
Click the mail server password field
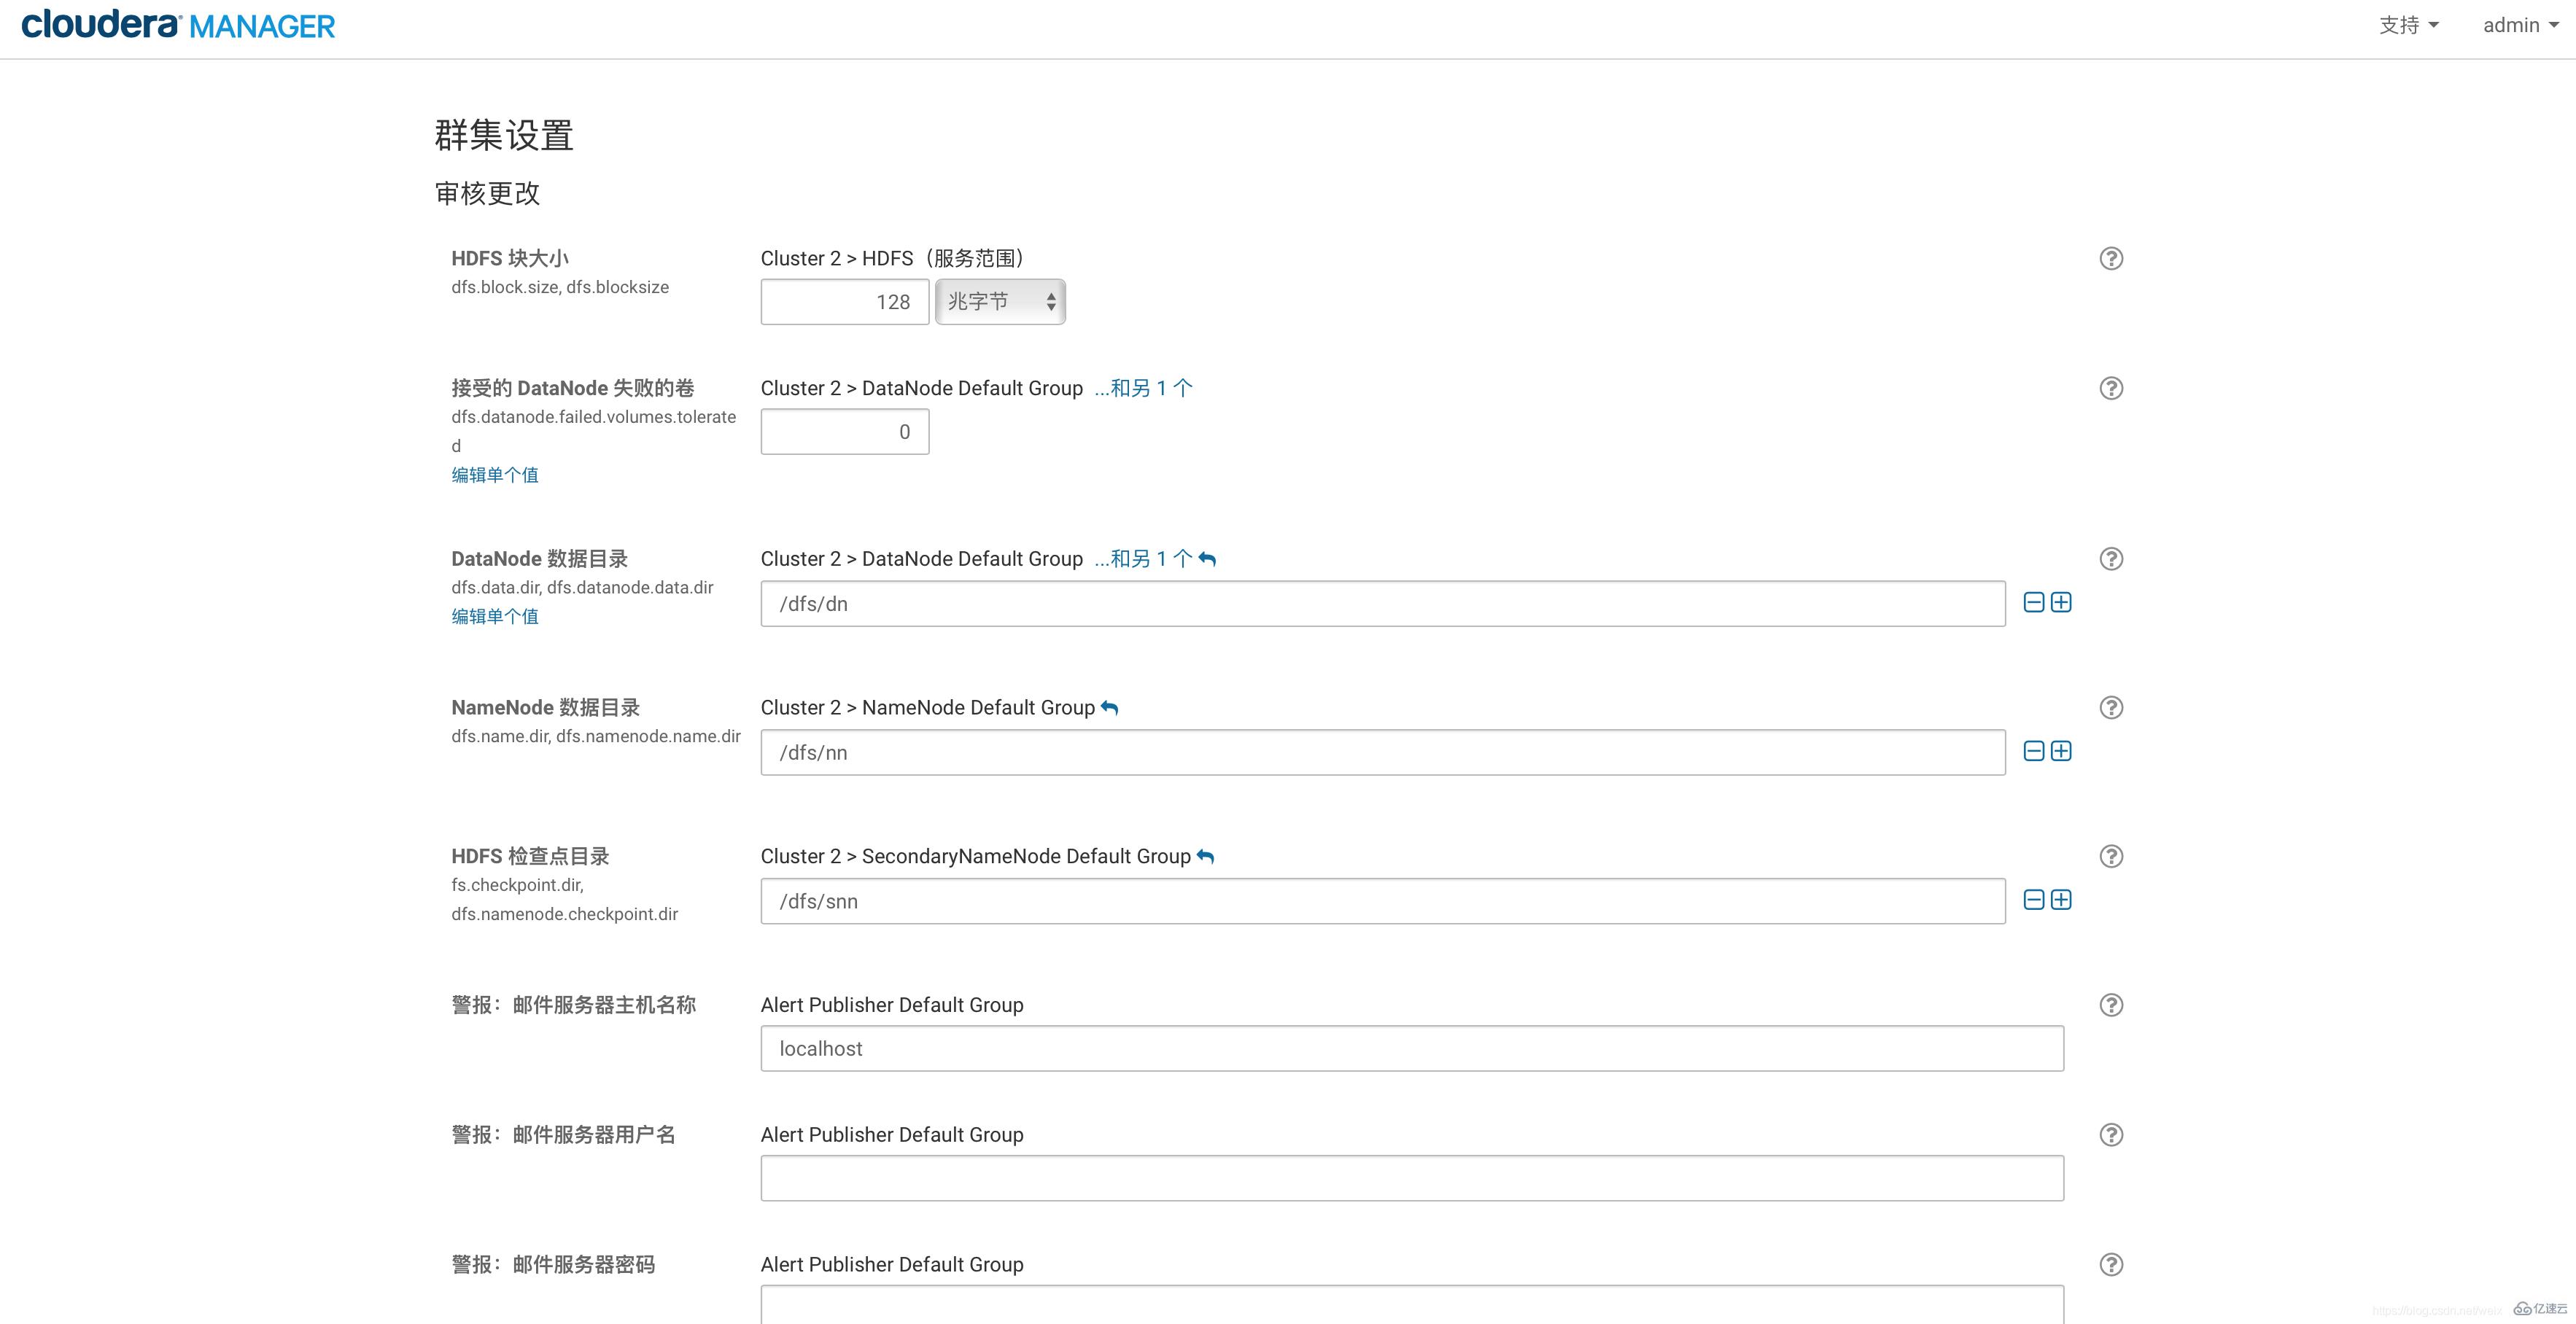pyautogui.click(x=1412, y=1304)
